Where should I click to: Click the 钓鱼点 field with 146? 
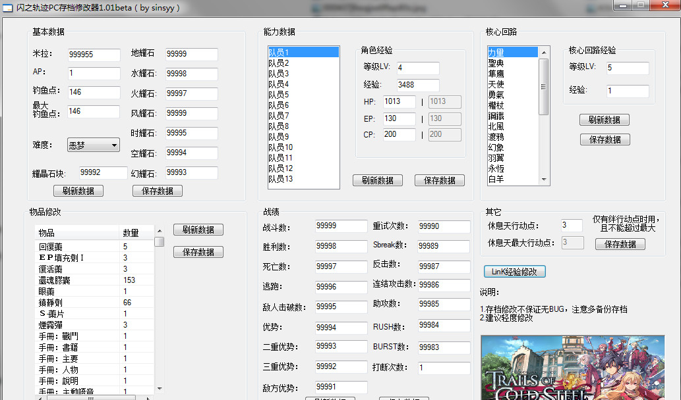[x=94, y=92]
